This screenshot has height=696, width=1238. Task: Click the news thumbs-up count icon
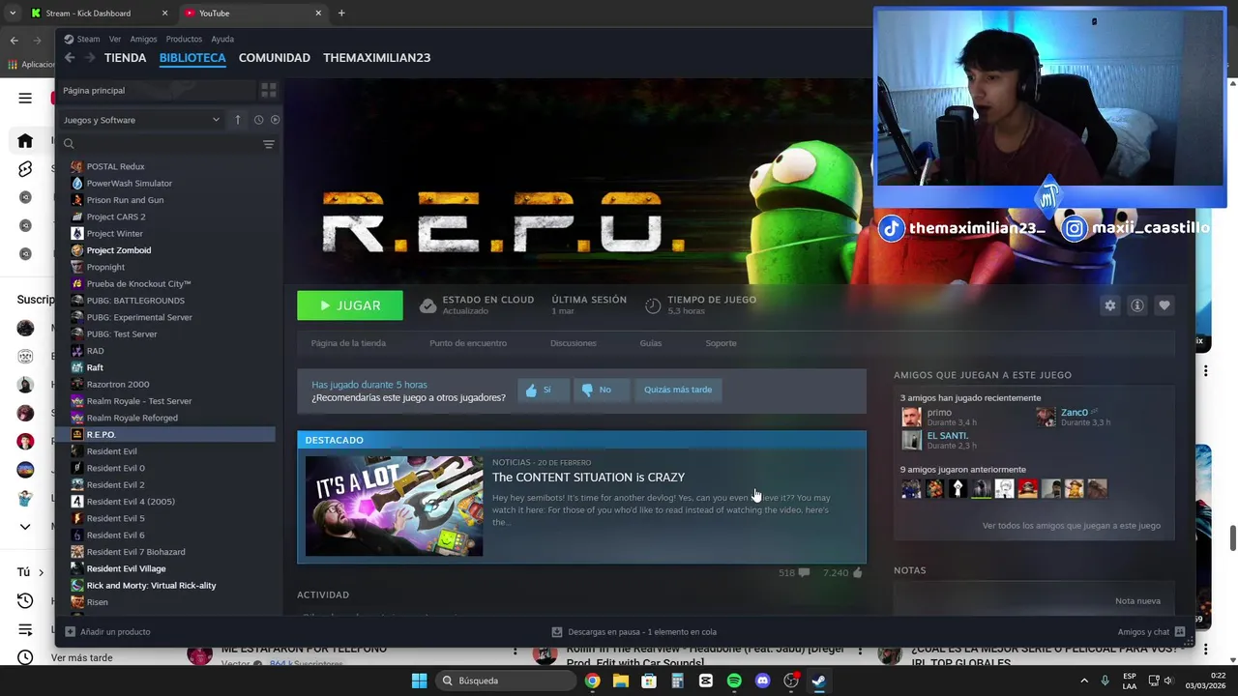coord(857,573)
